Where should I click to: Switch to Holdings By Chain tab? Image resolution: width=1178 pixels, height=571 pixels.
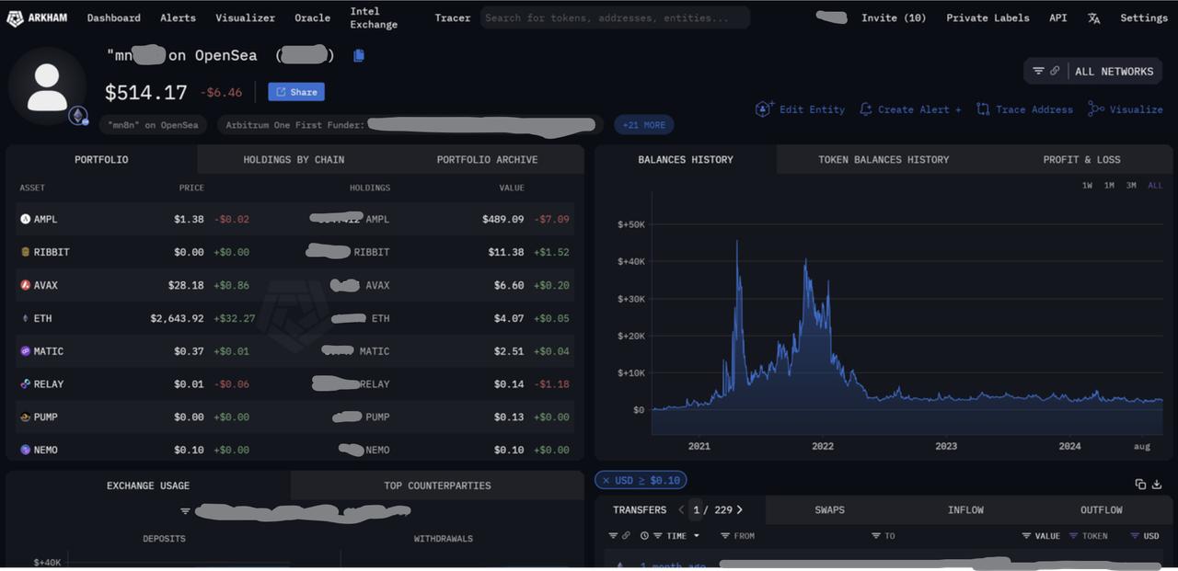point(294,159)
